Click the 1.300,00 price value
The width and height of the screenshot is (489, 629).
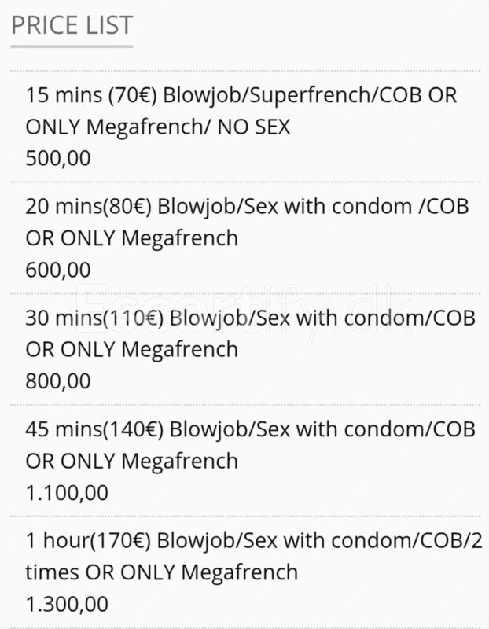pyautogui.click(x=67, y=604)
